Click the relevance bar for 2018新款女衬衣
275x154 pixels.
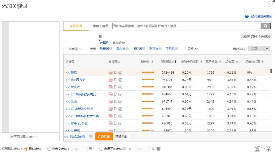[148, 109]
